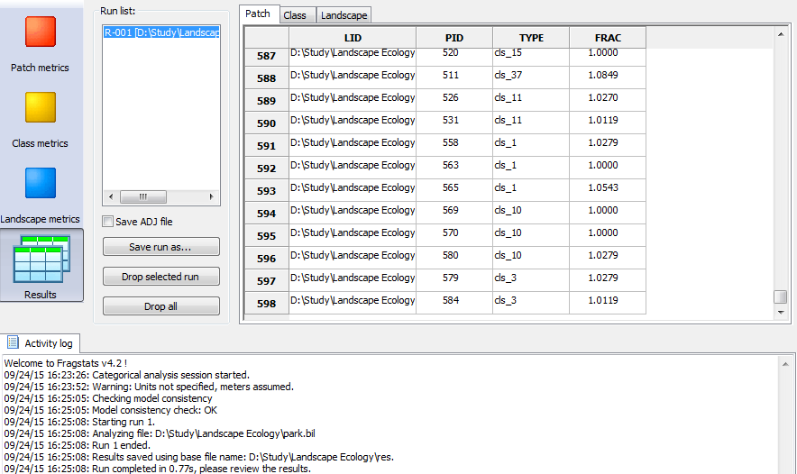Click log line 'Model consistency check: OK'

pyautogui.click(x=111, y=410)
